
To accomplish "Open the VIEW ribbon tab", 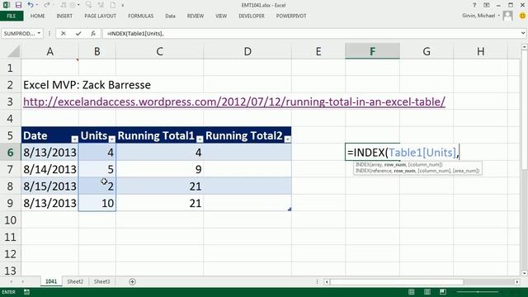I will click(221, 16).
